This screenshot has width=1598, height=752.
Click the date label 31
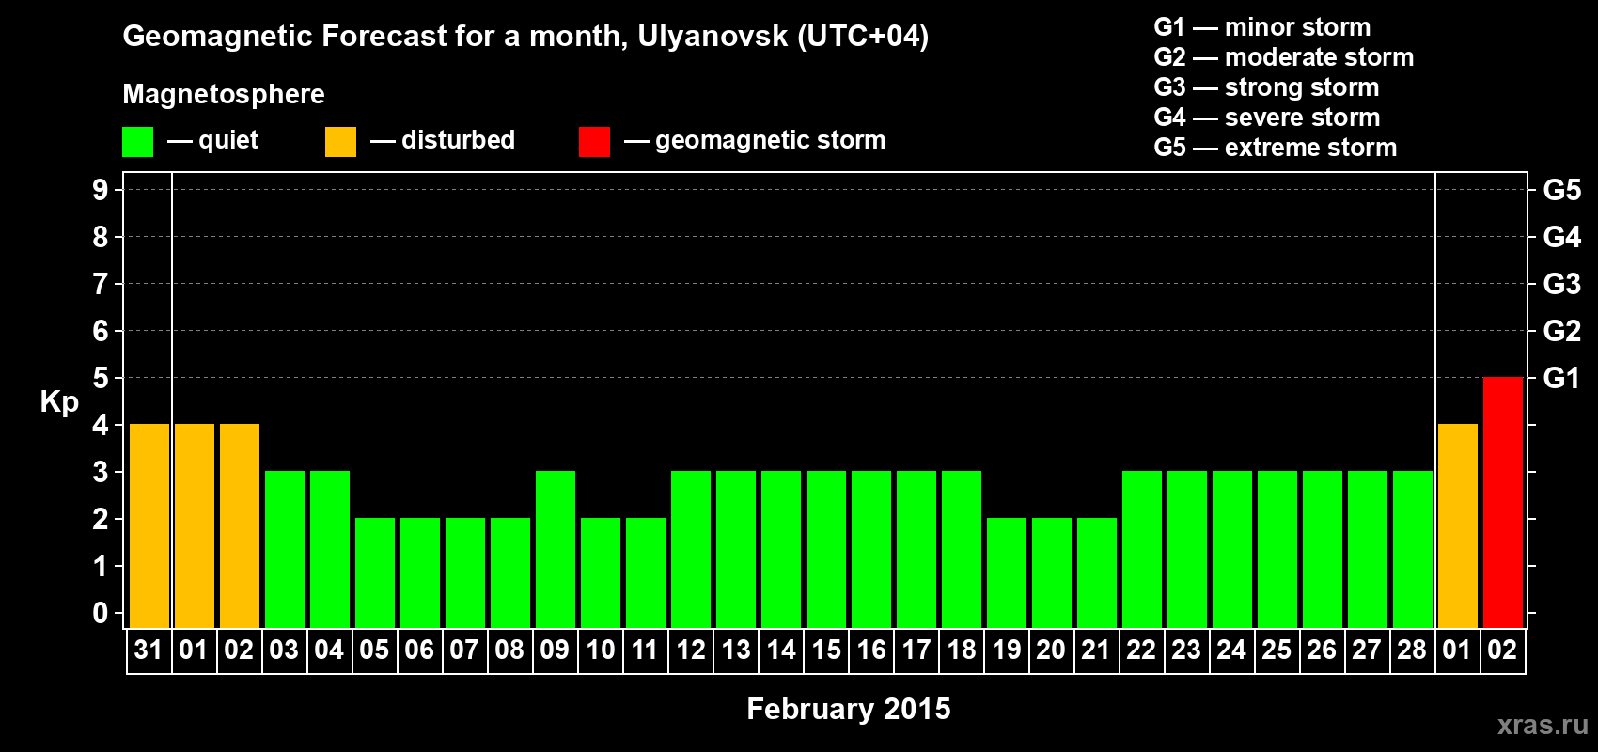[x=149, y=650]
